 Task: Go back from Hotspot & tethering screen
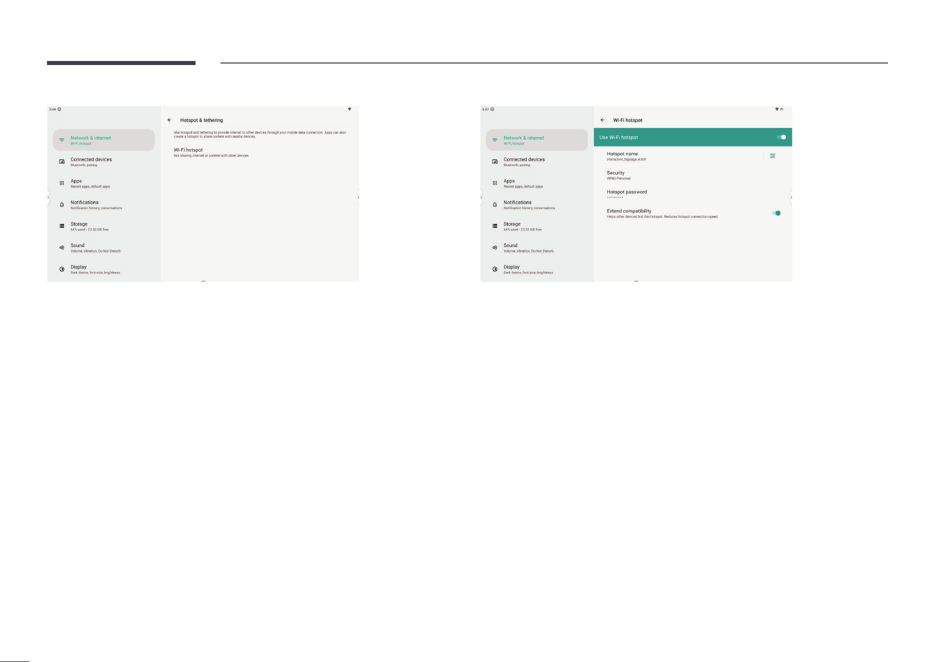[x=169, y=120]
